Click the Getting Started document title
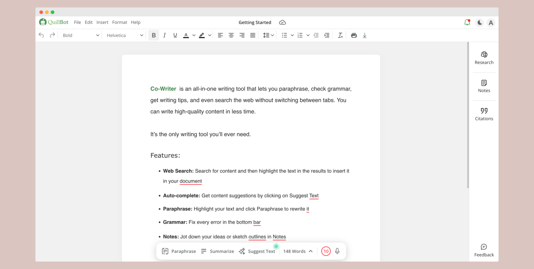 pos(255,22)
